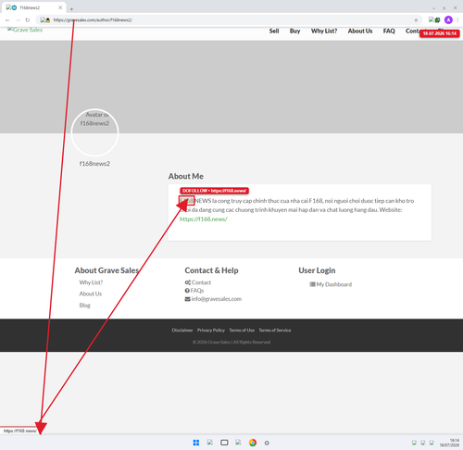Open the Contact footer link
The height and width of the screenshot is (450, 463).
point(201,282)
